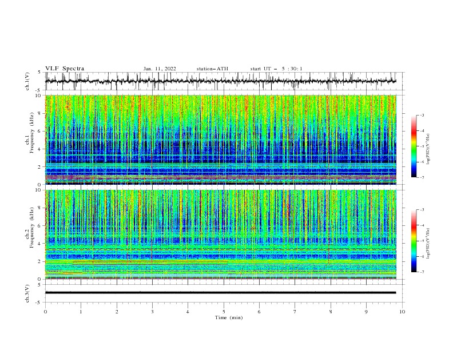The height and width of the screenshot is (350, 453).
Task: Click the "station=ATH" label
Action: click(x=212, y=69)
